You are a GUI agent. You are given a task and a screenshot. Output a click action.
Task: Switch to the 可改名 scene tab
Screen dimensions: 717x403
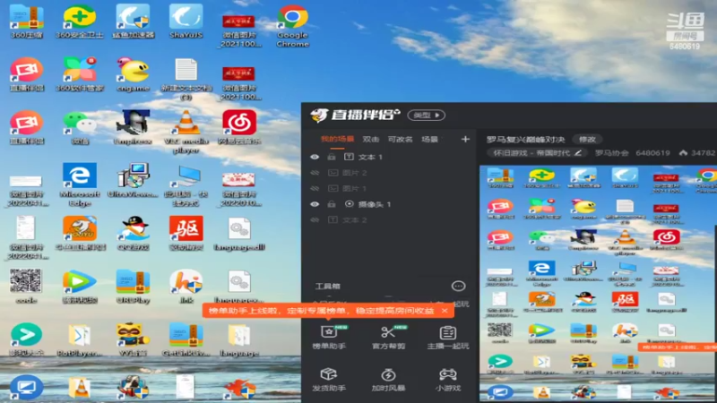[x=400, y=139]
